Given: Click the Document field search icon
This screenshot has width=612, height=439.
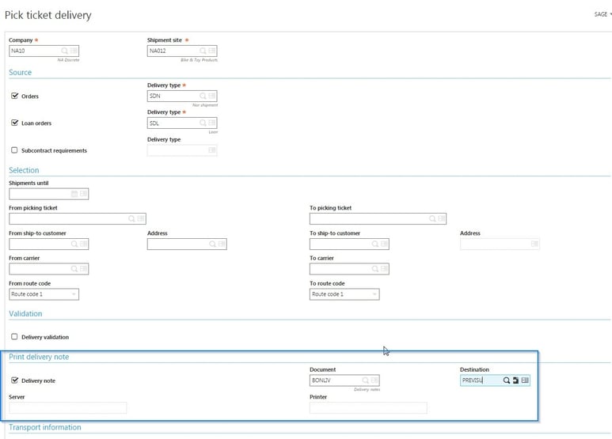Looking at the screenshot, I should 365,380.
